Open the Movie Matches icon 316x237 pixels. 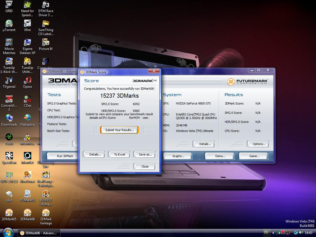[x=9, y=47]
